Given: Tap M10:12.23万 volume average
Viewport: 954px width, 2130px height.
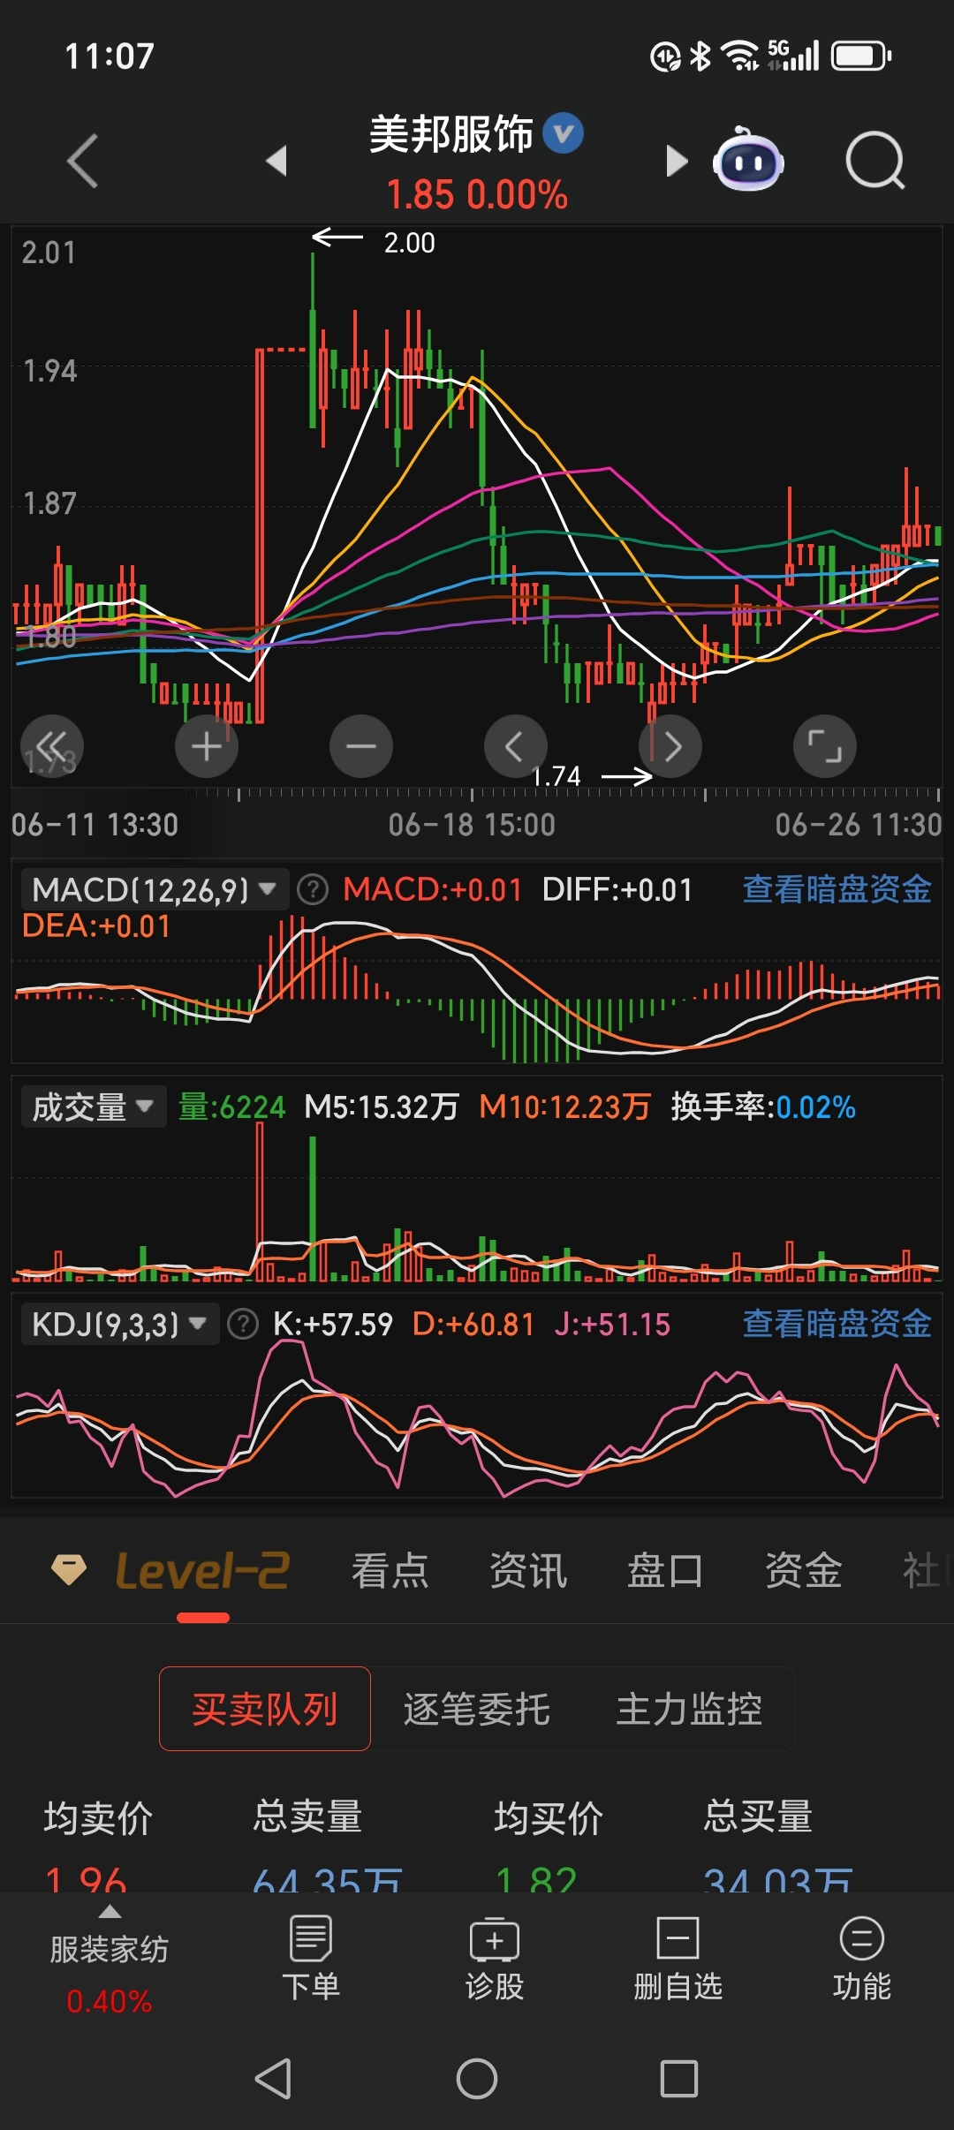Looking at the screenshot, I should [x=564, y=1107].
